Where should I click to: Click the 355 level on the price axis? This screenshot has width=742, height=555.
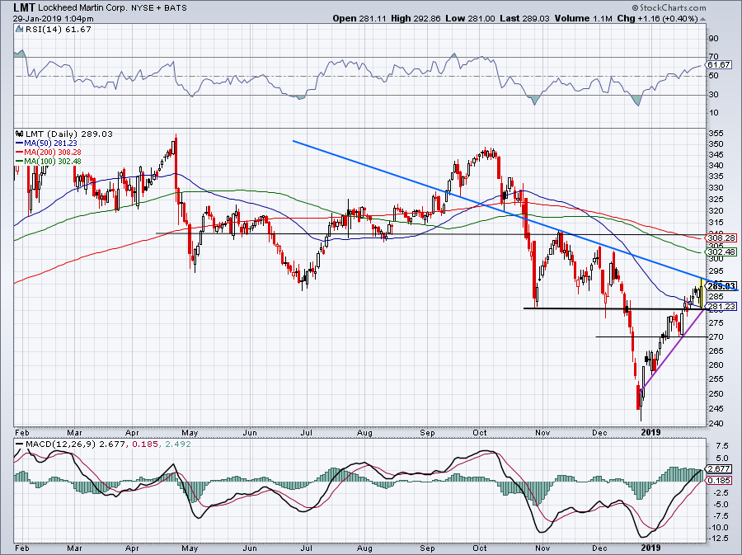[x=716, y=134]
